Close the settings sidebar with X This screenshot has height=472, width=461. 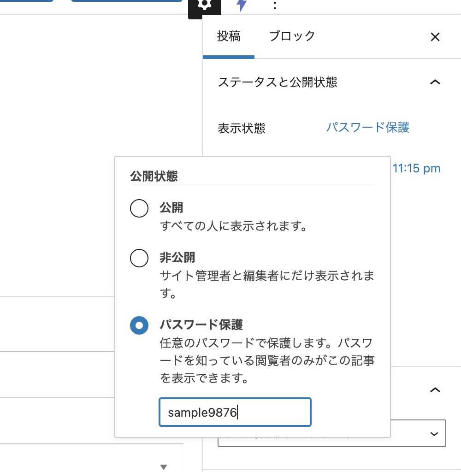[435, 37]
